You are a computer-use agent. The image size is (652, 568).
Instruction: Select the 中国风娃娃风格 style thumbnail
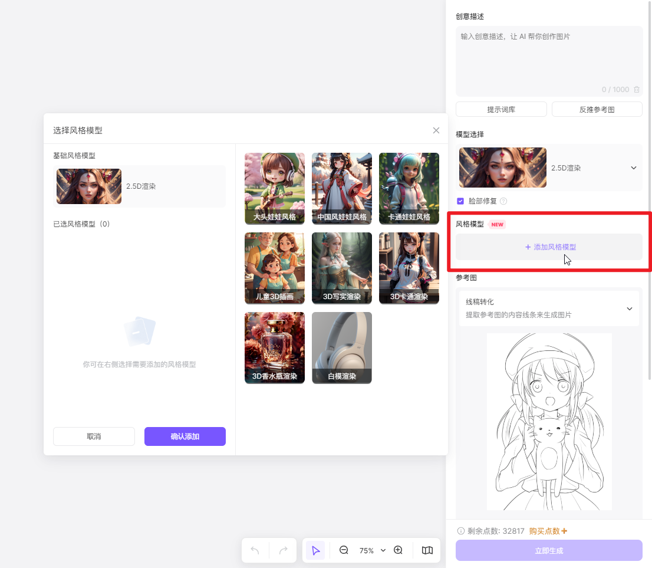click(342, 189)
